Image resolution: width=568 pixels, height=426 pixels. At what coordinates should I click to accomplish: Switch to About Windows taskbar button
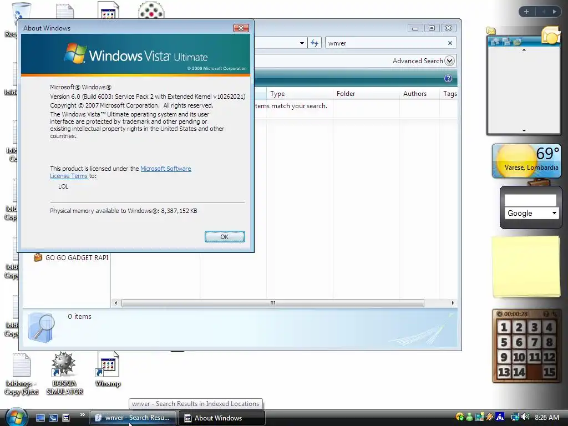(x=222, y=418)
